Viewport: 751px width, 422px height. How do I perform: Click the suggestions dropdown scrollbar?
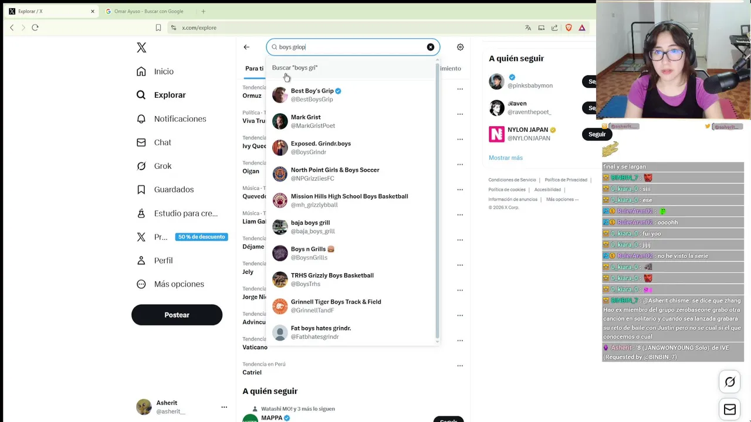tap(438, 200)
